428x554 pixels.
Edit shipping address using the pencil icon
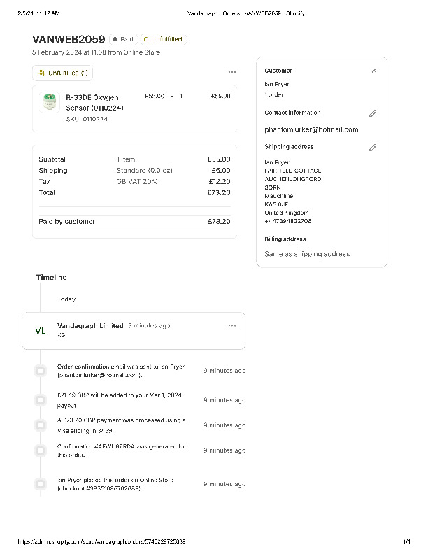point(373,148)
